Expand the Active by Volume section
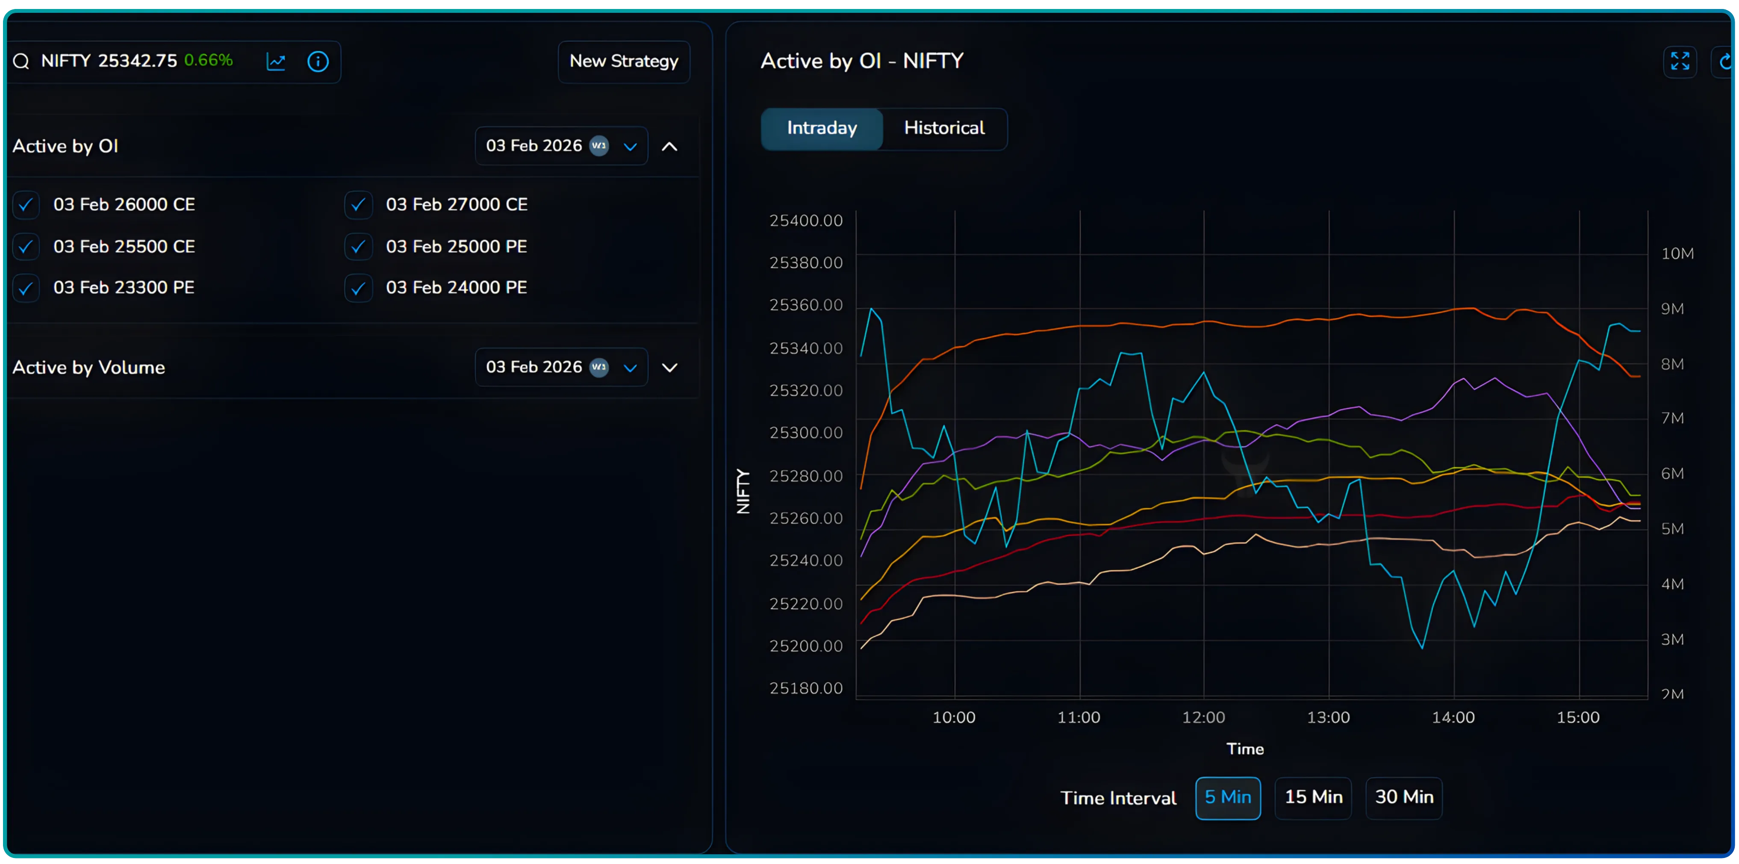This screenshot has height=864, width=1739. coord(669,368)
